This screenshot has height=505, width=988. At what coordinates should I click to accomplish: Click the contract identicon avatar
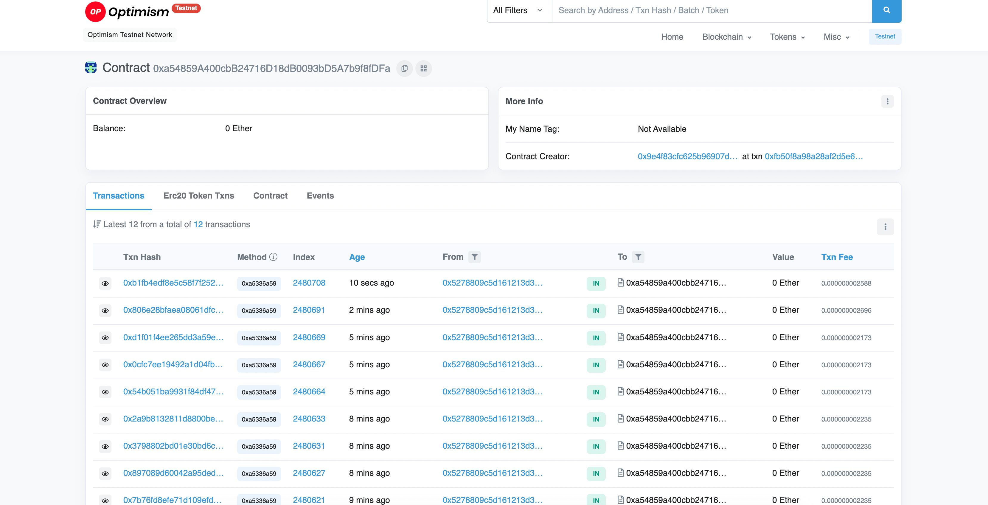click(x=91, y=68)
